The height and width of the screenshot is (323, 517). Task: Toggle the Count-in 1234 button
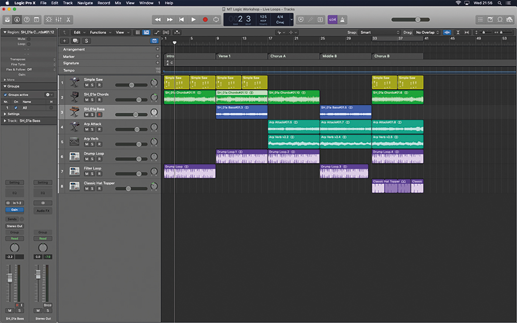click(x=332, y=20)
